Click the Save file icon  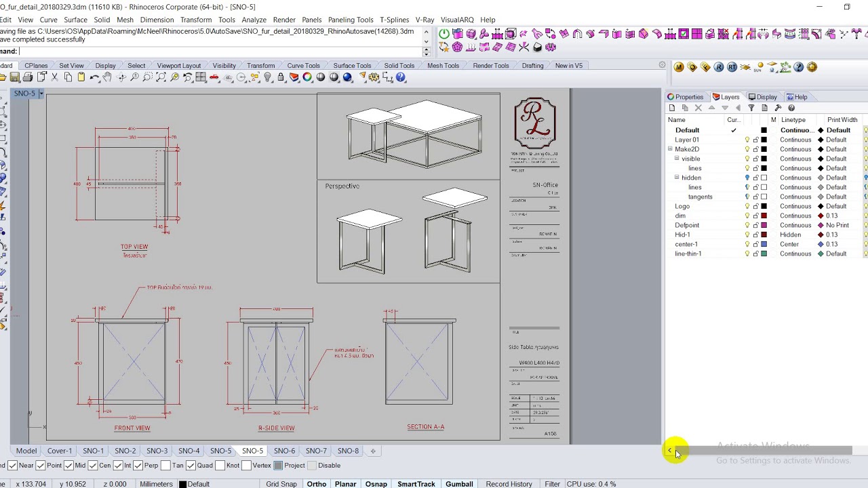(15, 77)
